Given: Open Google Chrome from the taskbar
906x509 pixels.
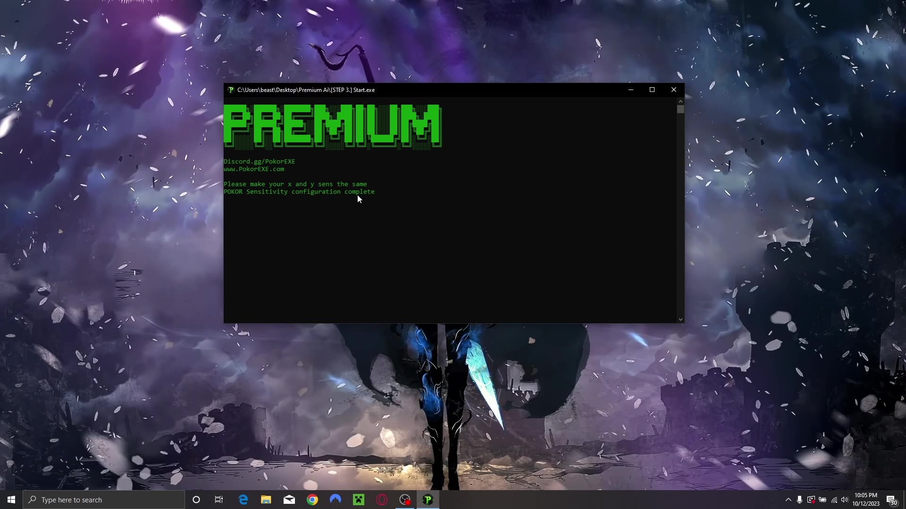Looking at the screenshot, I should pyautogui.click(x=312, y=499).
